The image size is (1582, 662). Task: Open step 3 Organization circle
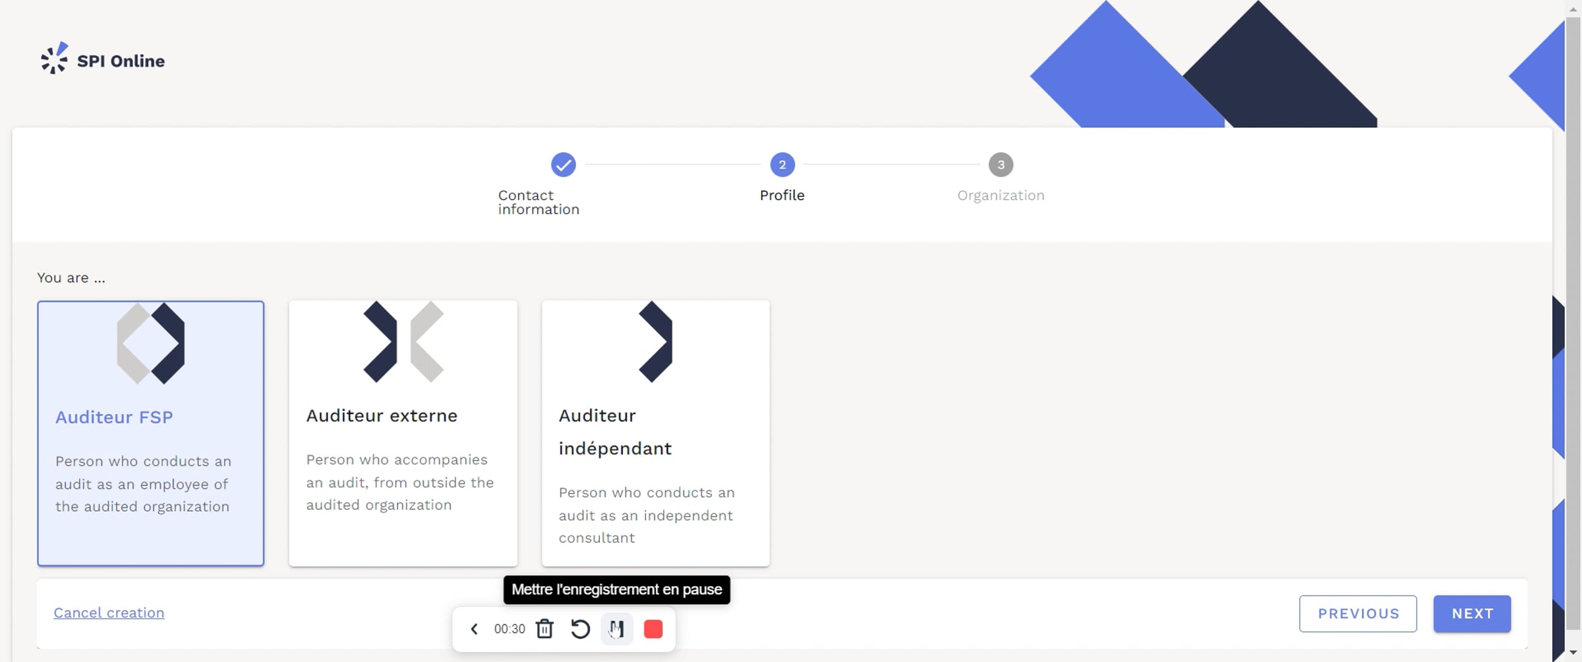1001,165
